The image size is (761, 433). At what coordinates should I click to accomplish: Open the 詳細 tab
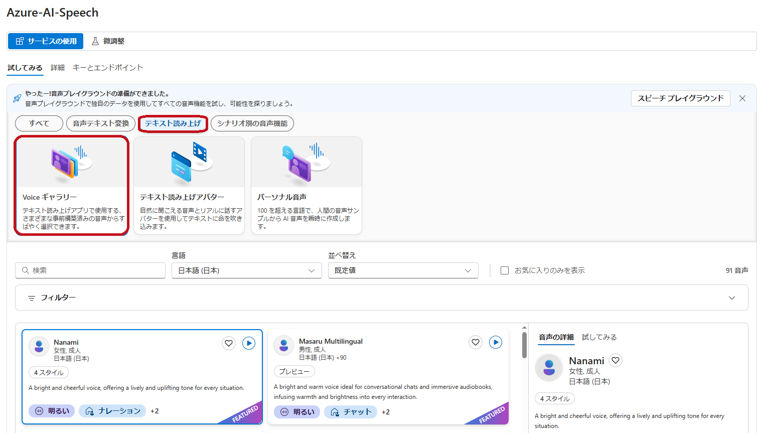point(58,68)
